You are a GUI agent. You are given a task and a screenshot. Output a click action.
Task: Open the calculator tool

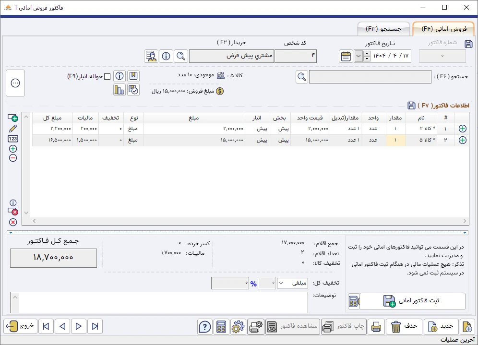point(221,327)
